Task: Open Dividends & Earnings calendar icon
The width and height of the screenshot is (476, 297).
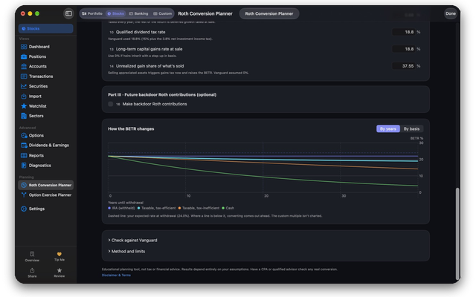Action: 24,146
